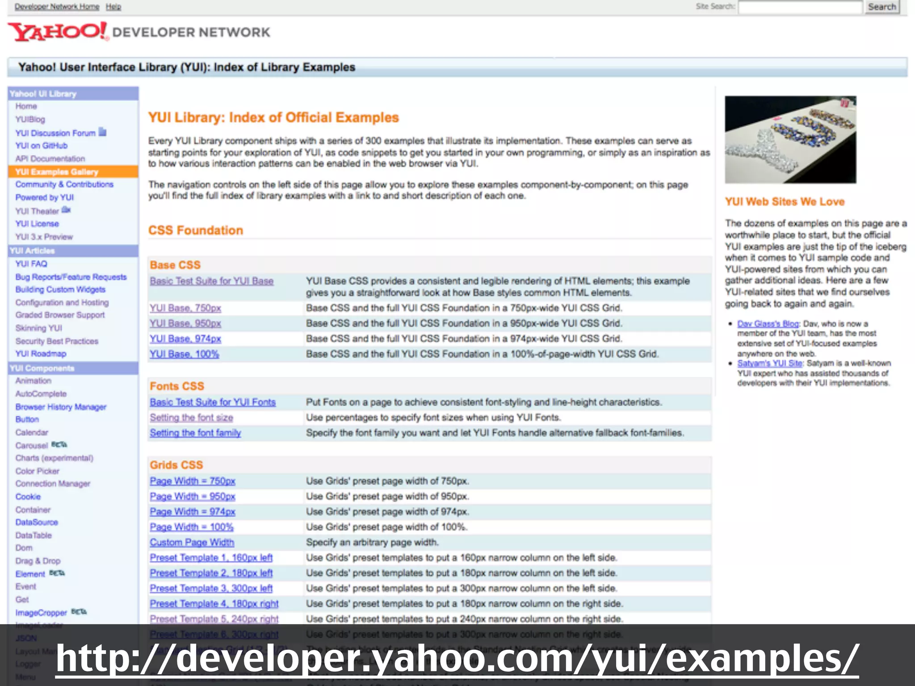This screenshot has width=915, height=686.
Task: Open the Help link in top bar
Action: point(113,7)
